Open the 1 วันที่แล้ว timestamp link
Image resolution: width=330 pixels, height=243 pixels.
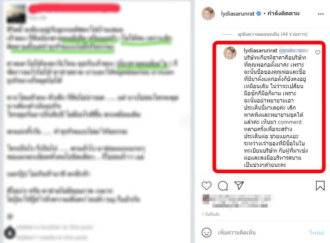click(210, 214)
